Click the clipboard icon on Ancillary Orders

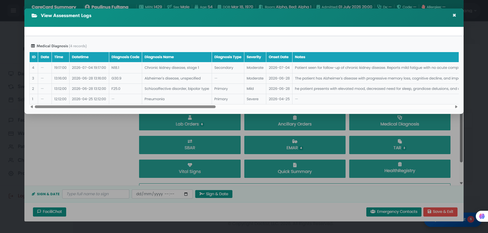[x=295, y=118]
